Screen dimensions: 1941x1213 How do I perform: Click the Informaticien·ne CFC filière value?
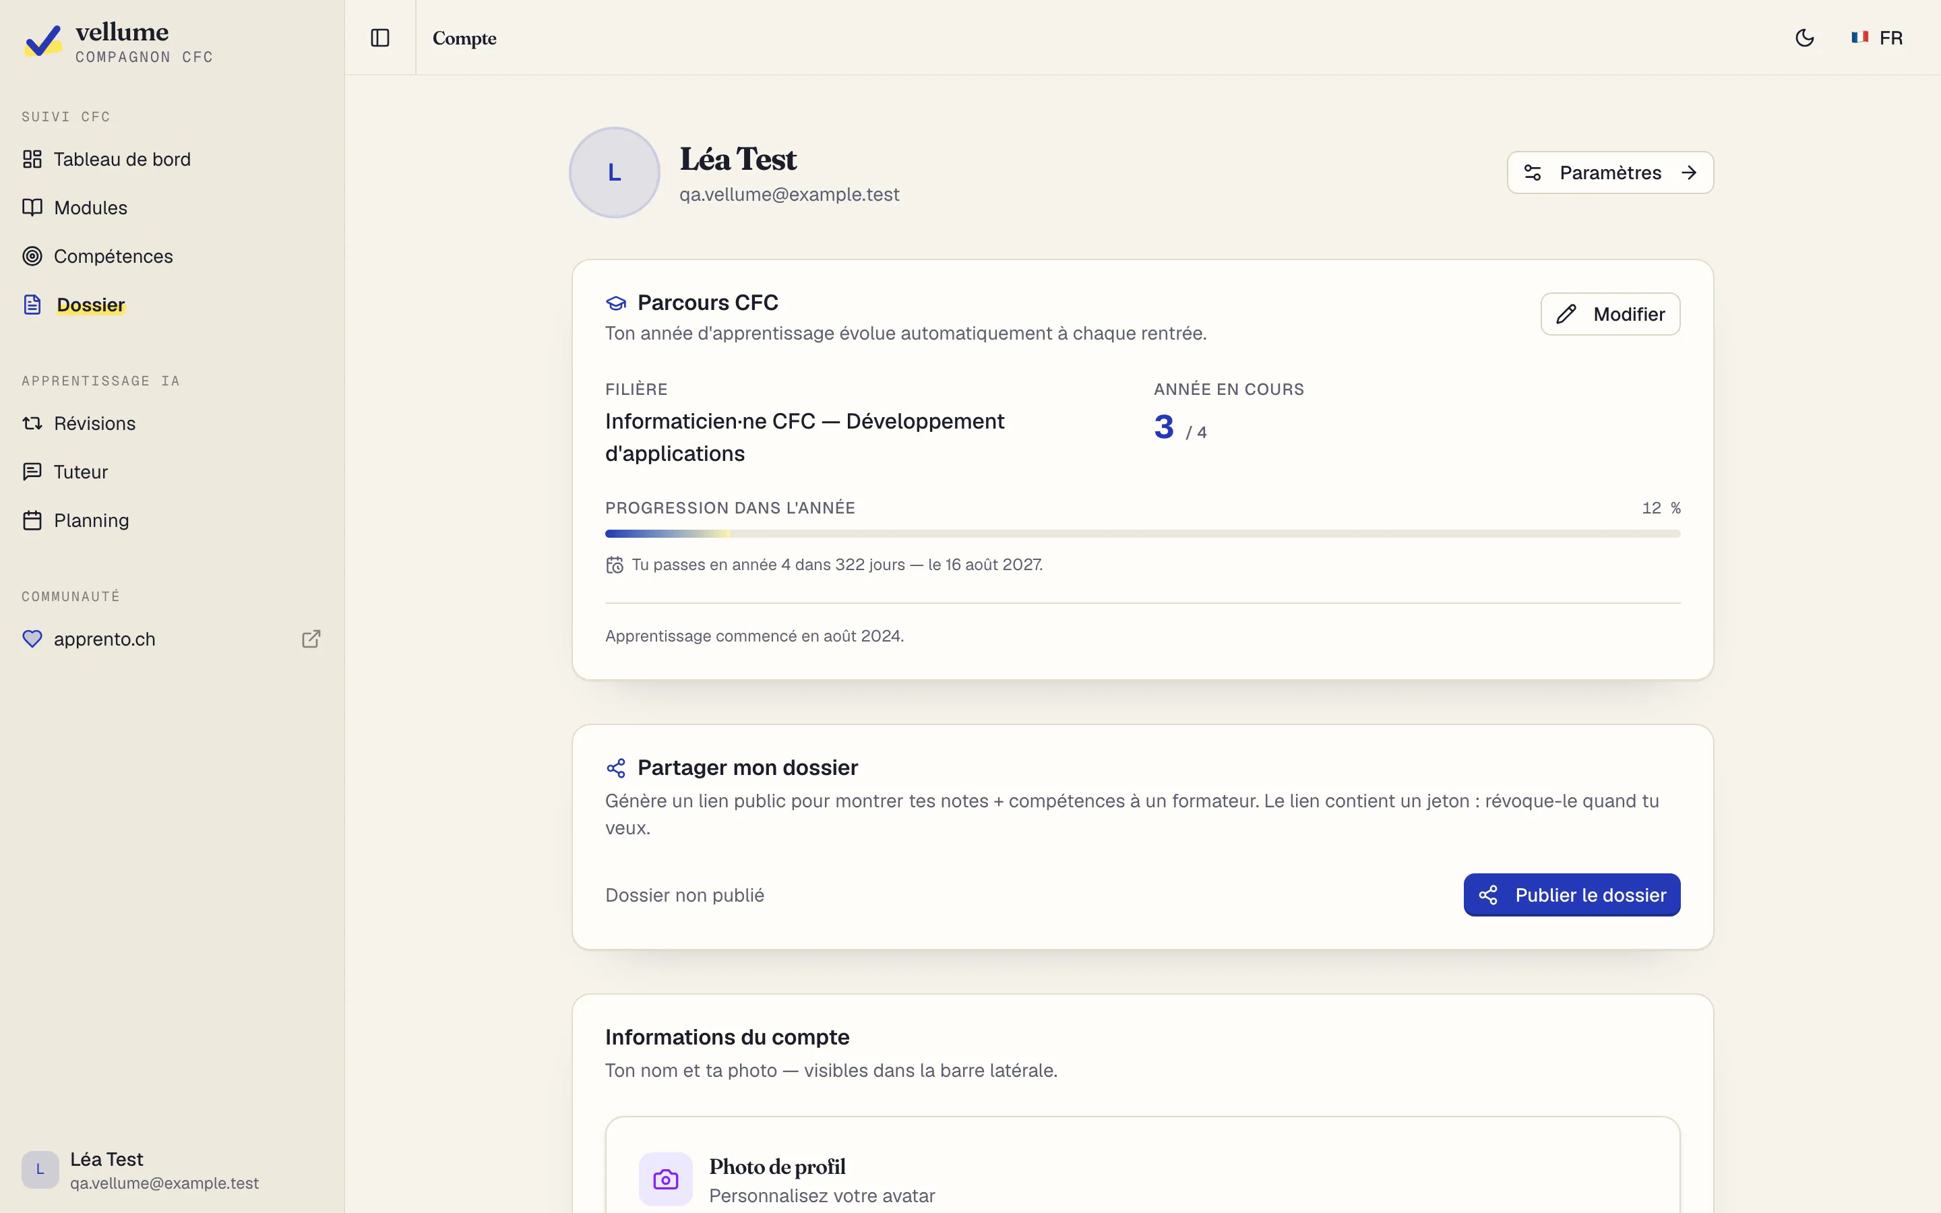[805, 437]
